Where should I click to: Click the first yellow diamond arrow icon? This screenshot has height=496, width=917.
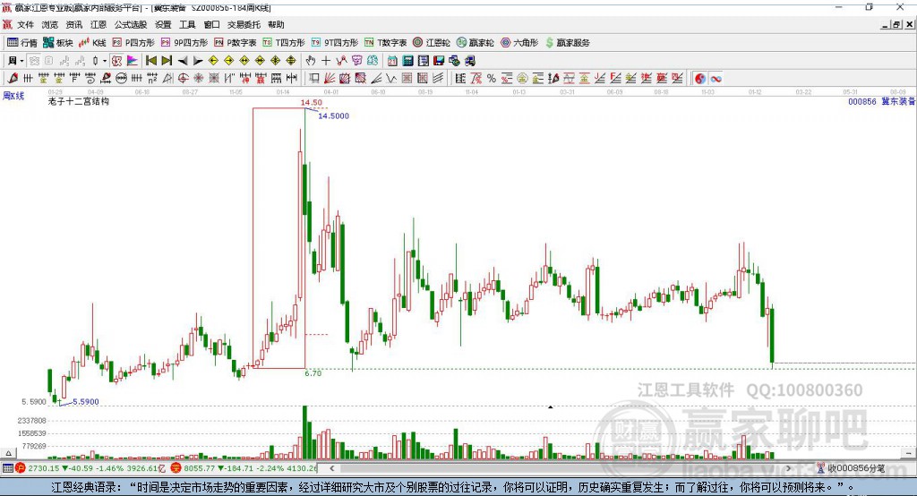pos(213,61)
